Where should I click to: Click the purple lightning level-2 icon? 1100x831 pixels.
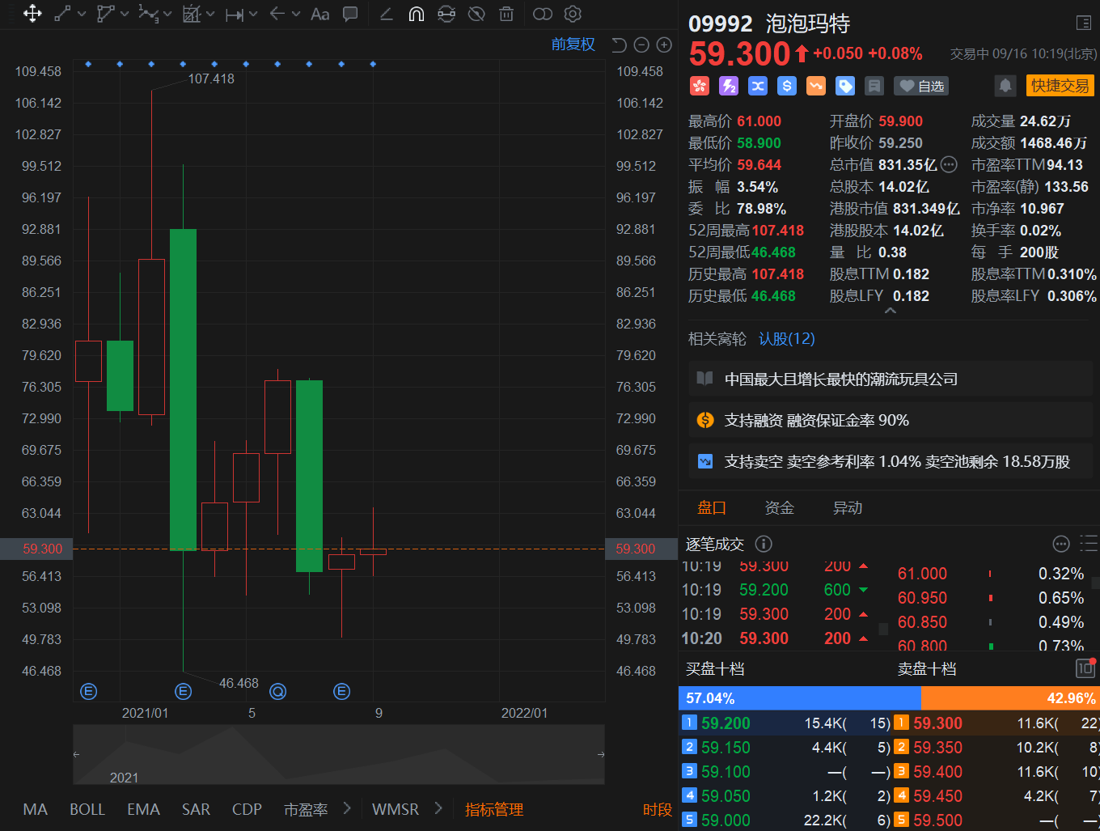(x=729, y=86)
